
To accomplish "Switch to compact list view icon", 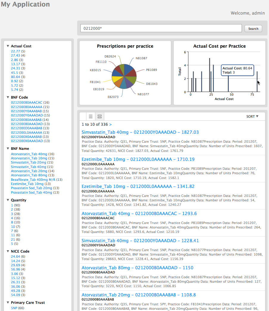I will (91, 116).
